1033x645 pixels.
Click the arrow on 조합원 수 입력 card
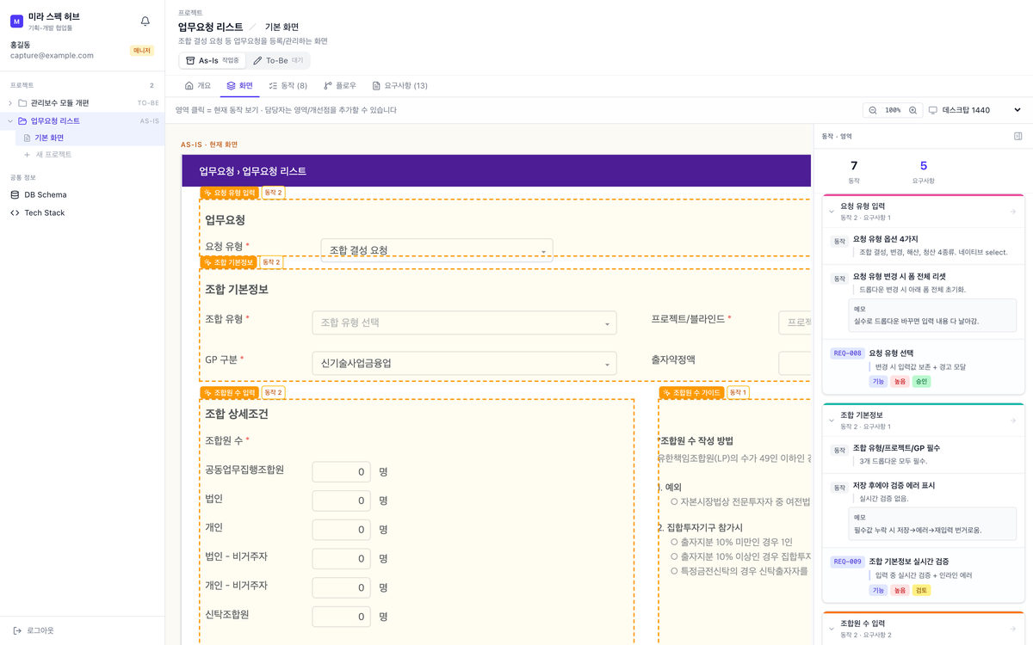pyautogui.click(x=1012, y=629)
